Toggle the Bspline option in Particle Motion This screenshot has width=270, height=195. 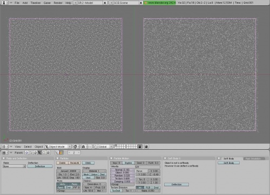pyautogui.click(x=129, y=163)
